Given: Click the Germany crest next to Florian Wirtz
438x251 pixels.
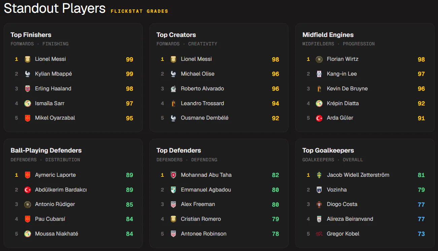Looking at the screenshot, I should pyautogui.click(x=319, y=59).
